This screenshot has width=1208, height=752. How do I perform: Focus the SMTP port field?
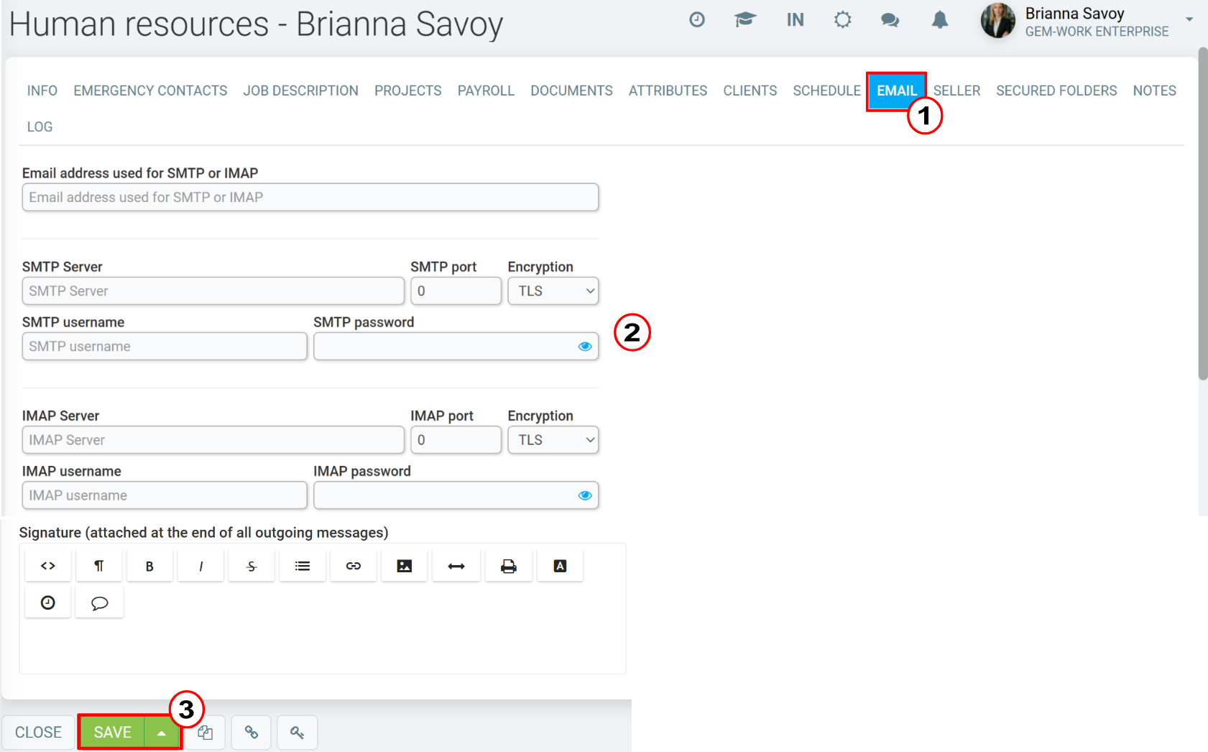coord(456,291)
